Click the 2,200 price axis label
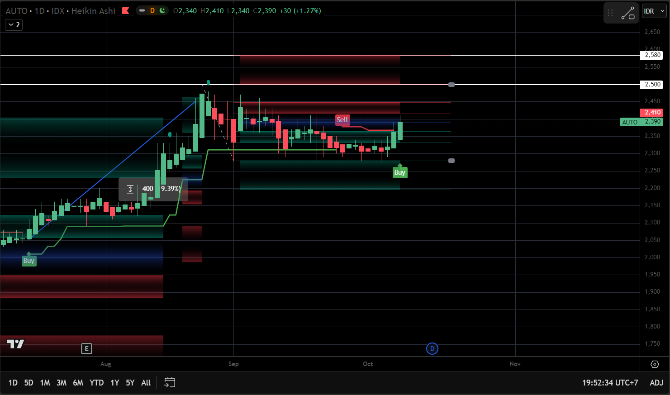This screenshot has width=670, height=395. (652, 188)
